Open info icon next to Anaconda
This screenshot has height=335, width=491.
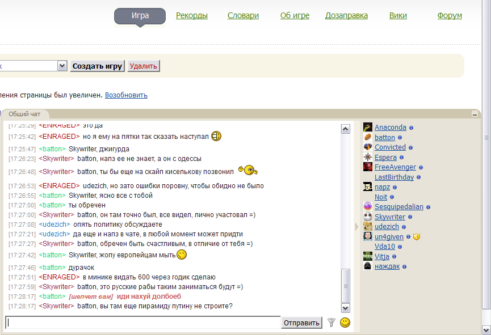(411, 128)
